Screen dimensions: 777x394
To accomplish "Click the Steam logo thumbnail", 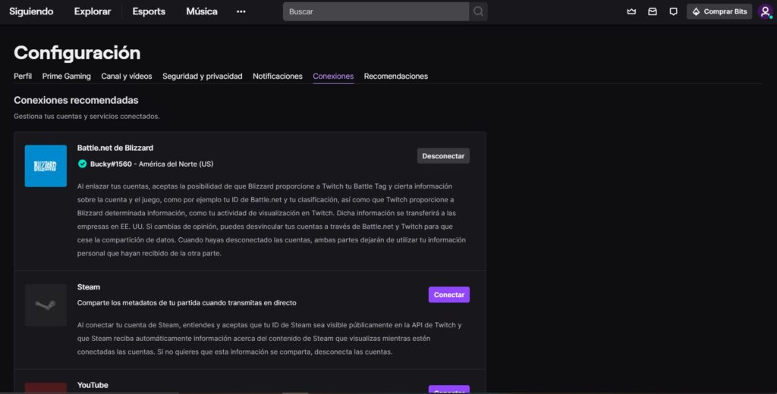I will pyautogui.click(x=46, y=305).
